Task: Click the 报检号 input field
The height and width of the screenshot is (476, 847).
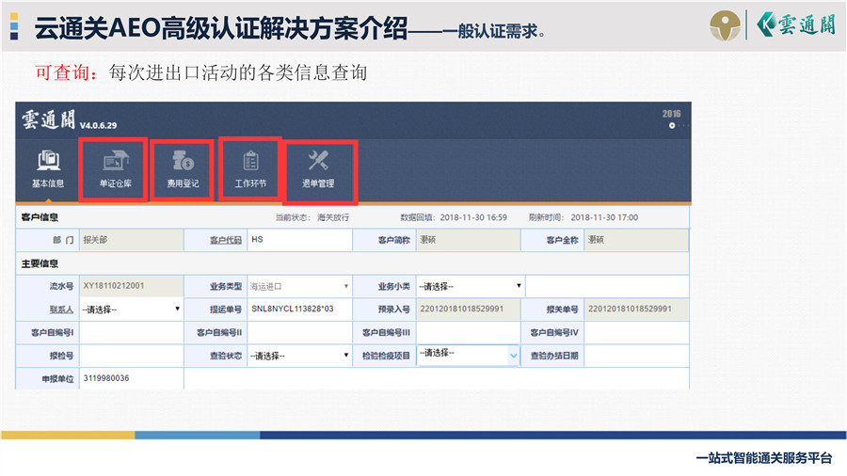Action: point(131,357)
